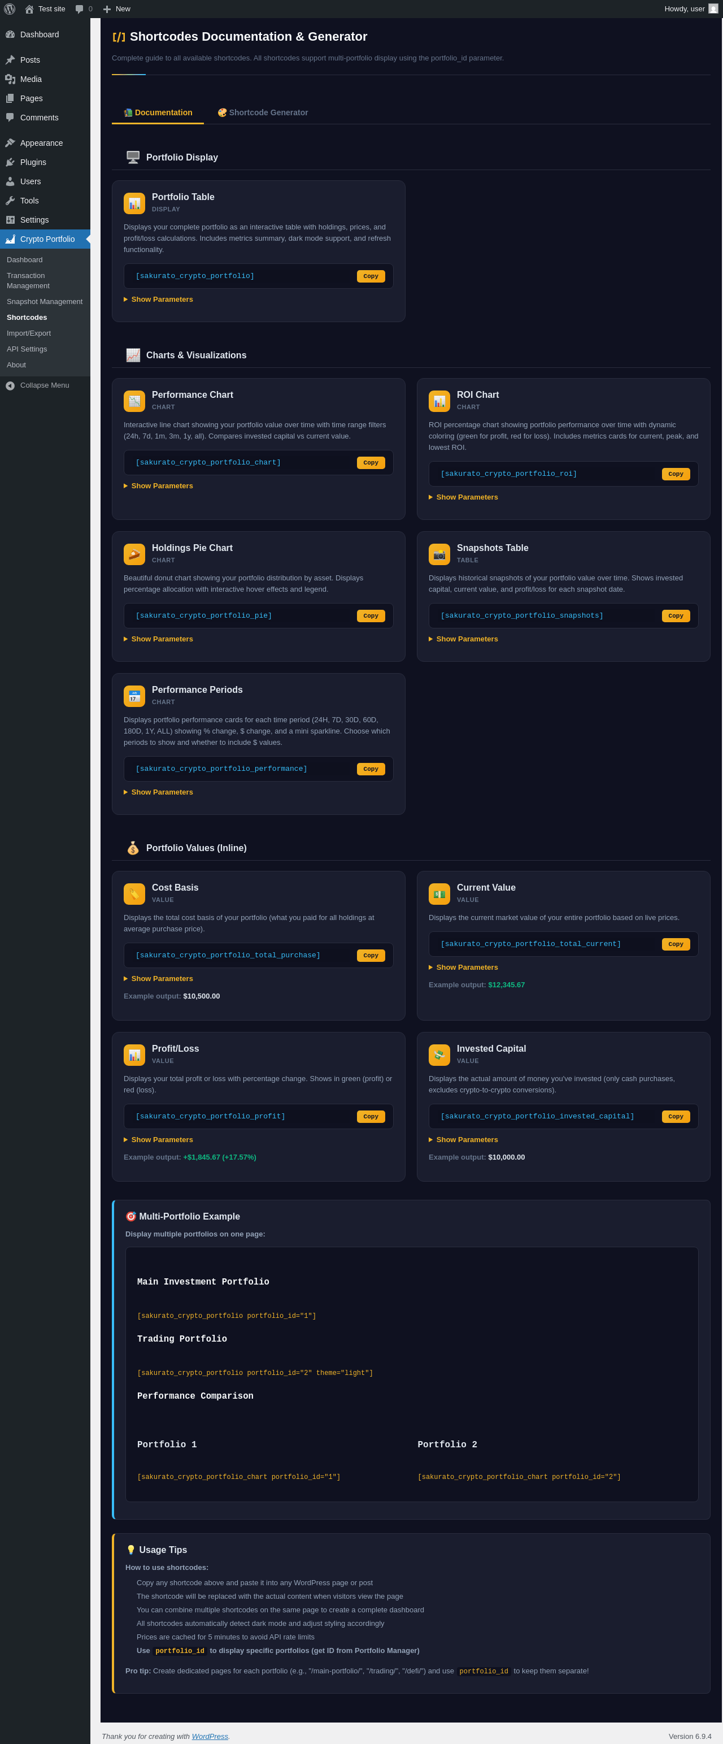Expand Show Parameters for Invested Capital
The width and height of the screenshot is (723, 1744).
coord(463,1139)
